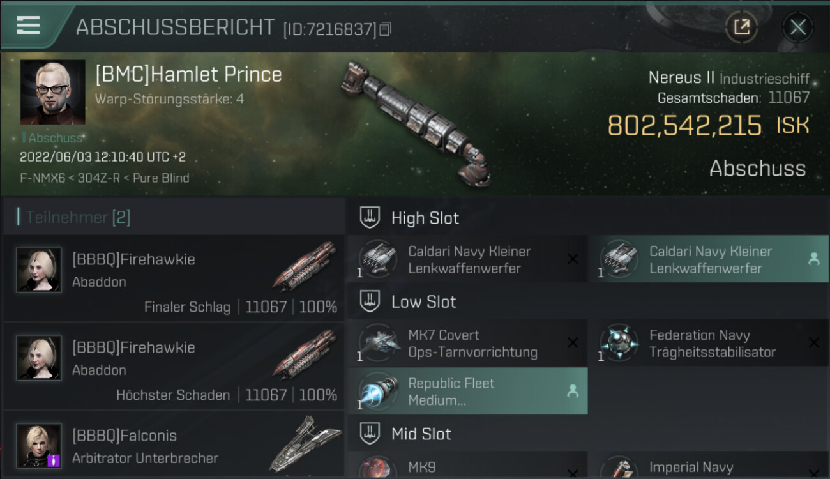Select the Republic Fleet Medium module
This screenshot has width=830, height=479.
point(467,391)
